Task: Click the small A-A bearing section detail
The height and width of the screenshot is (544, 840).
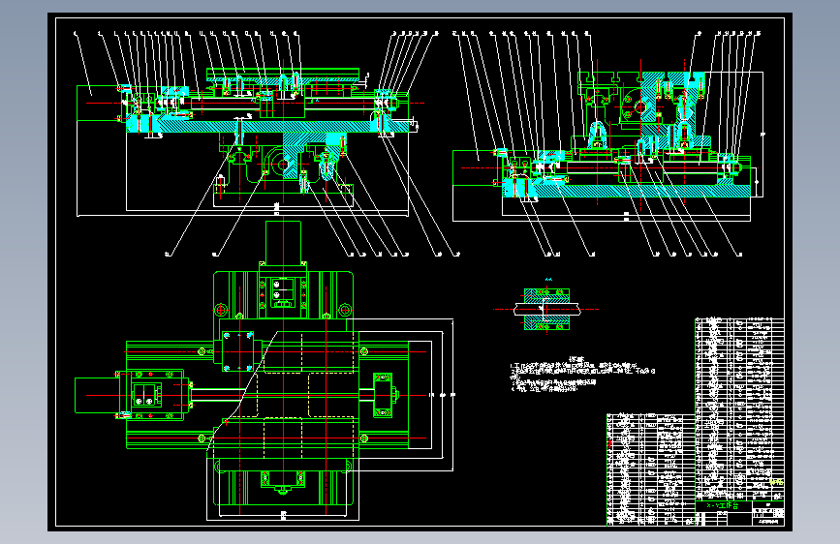Action: 546,308
